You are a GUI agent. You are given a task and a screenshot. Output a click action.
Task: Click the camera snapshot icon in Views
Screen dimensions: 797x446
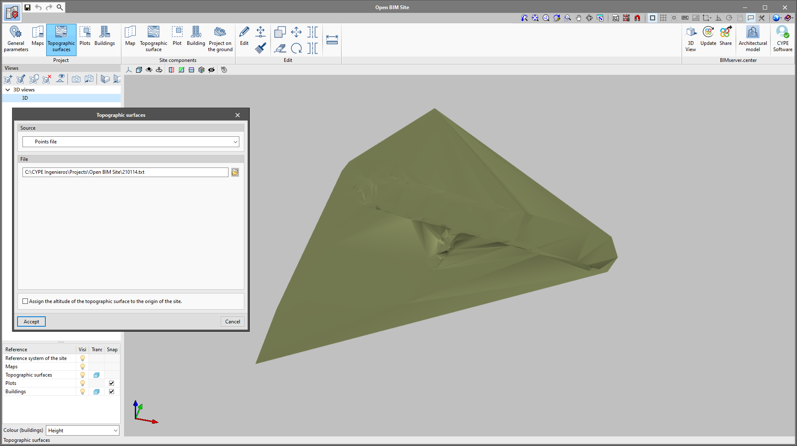click(x=76, y=79)
